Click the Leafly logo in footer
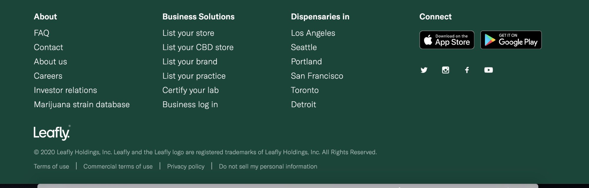 (52, 133)
